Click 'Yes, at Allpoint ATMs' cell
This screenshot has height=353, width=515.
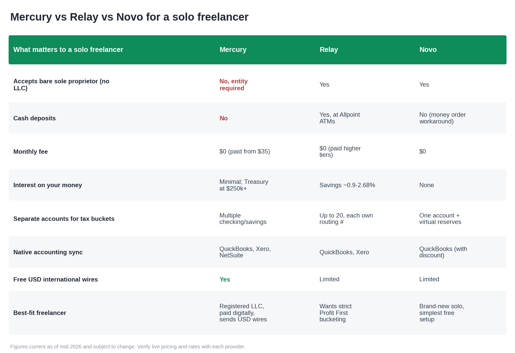pos(340,118)
